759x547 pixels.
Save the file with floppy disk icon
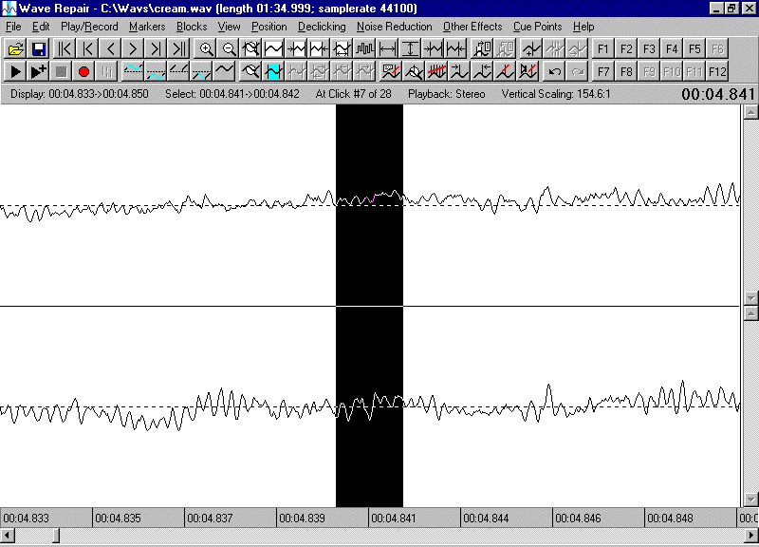pos(39,48)
